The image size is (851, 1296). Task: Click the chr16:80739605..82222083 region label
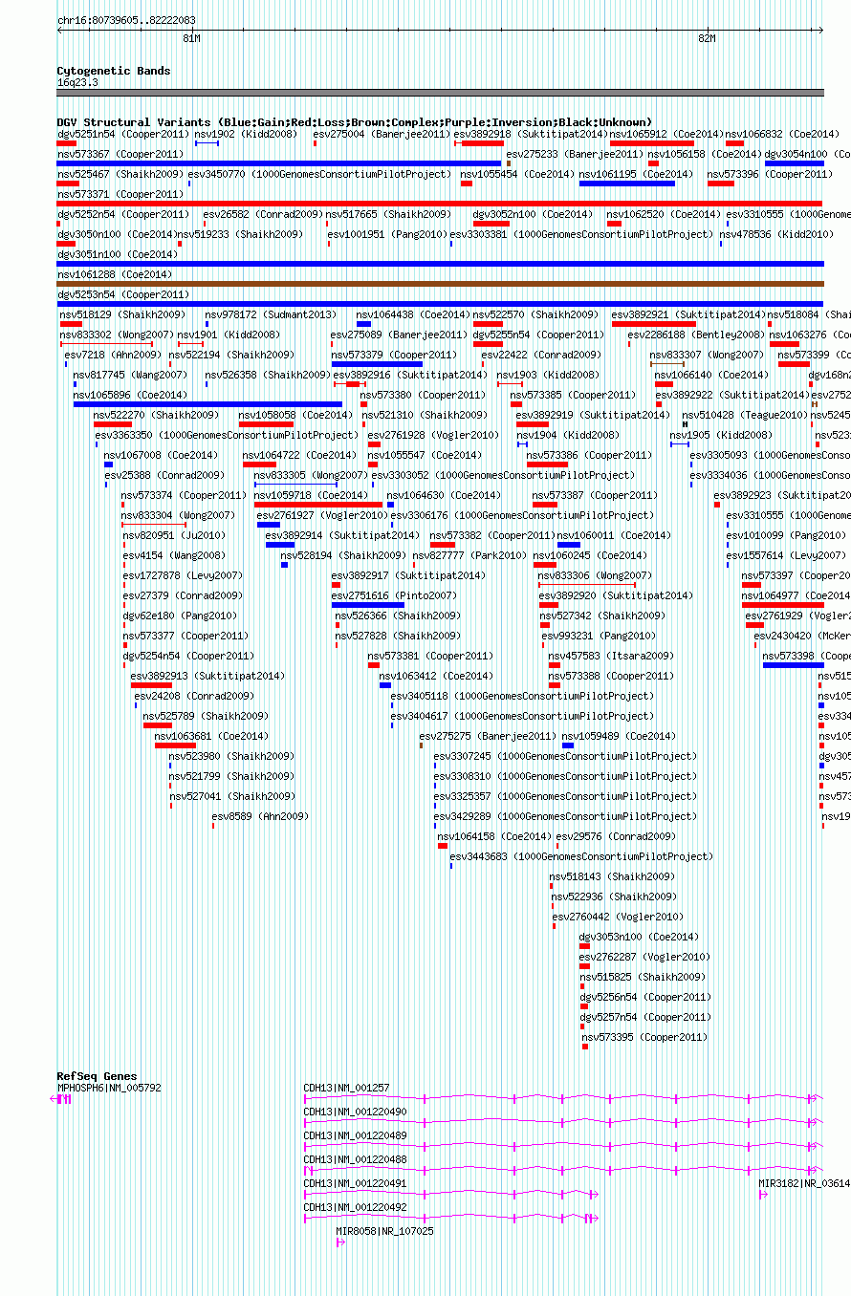pyautogui.click(x=126, y=19)
